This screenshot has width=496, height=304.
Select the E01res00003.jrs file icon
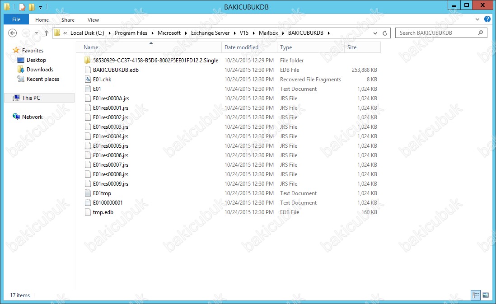88,126
